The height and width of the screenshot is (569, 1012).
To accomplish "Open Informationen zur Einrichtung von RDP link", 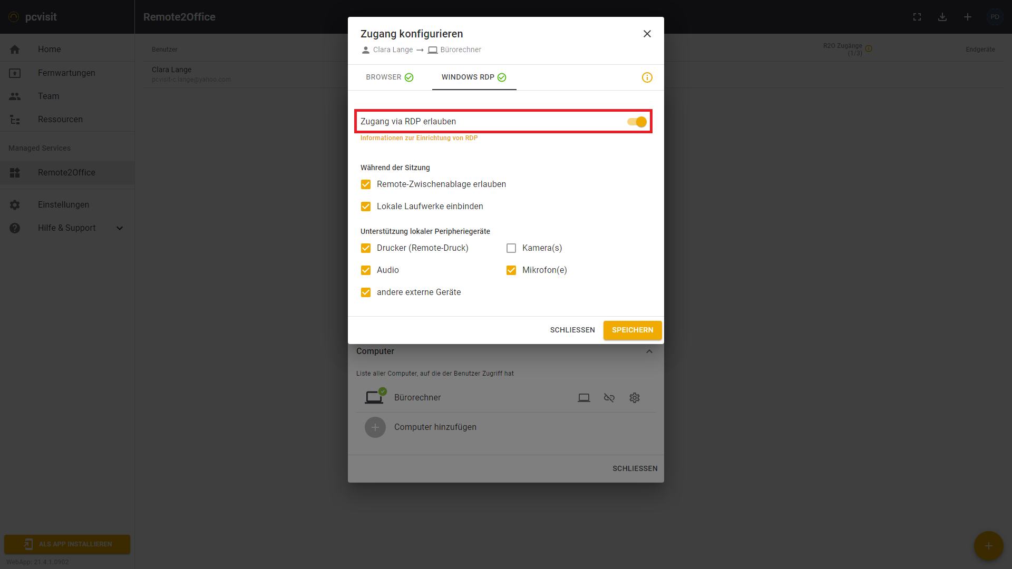I will 419,138.
